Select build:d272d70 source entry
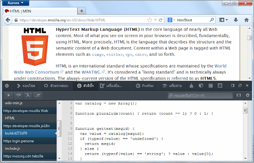This screenshot has width=254, height=163. pos(29,133)
